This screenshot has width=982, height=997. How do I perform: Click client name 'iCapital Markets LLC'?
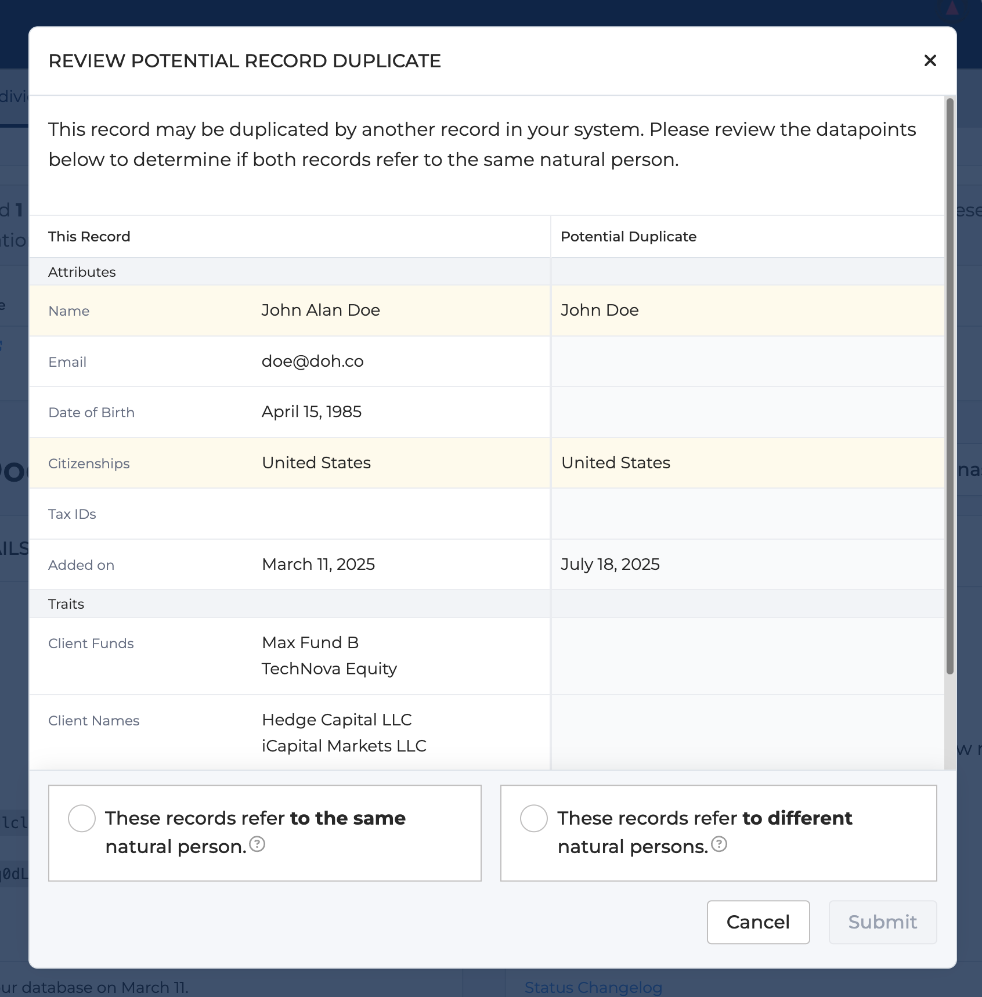click(x=344, y=746)
